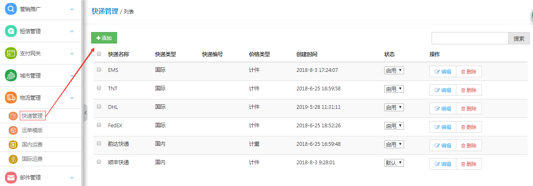Tick the checkbox for the EMS row
Screen dimensions: 533x186
click(x=99, y=70)
